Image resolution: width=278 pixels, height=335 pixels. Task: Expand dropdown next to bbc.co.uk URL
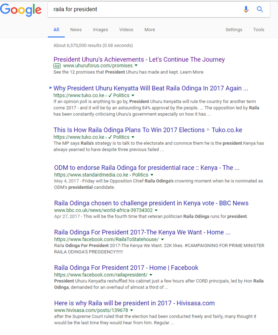pyautogui.click(x=156, y=210)
